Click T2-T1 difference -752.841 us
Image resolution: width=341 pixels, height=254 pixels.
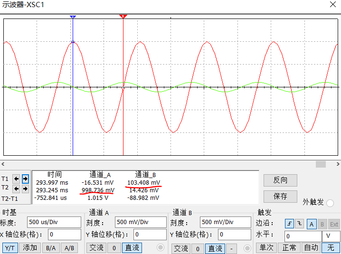pos(50,198)
